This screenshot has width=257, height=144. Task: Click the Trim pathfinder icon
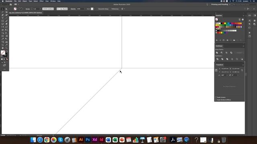click(x=222, y=59)
